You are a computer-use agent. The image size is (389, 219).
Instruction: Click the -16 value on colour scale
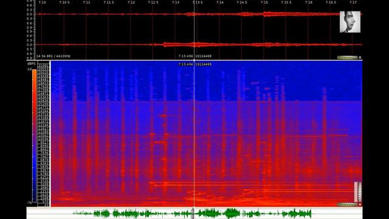[x=30, y=69]
